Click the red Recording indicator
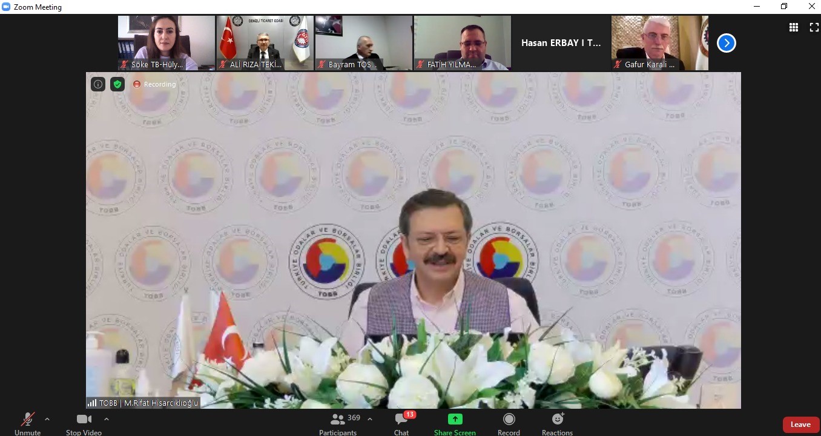The image size is (821, 436). [x=154, y=84]
